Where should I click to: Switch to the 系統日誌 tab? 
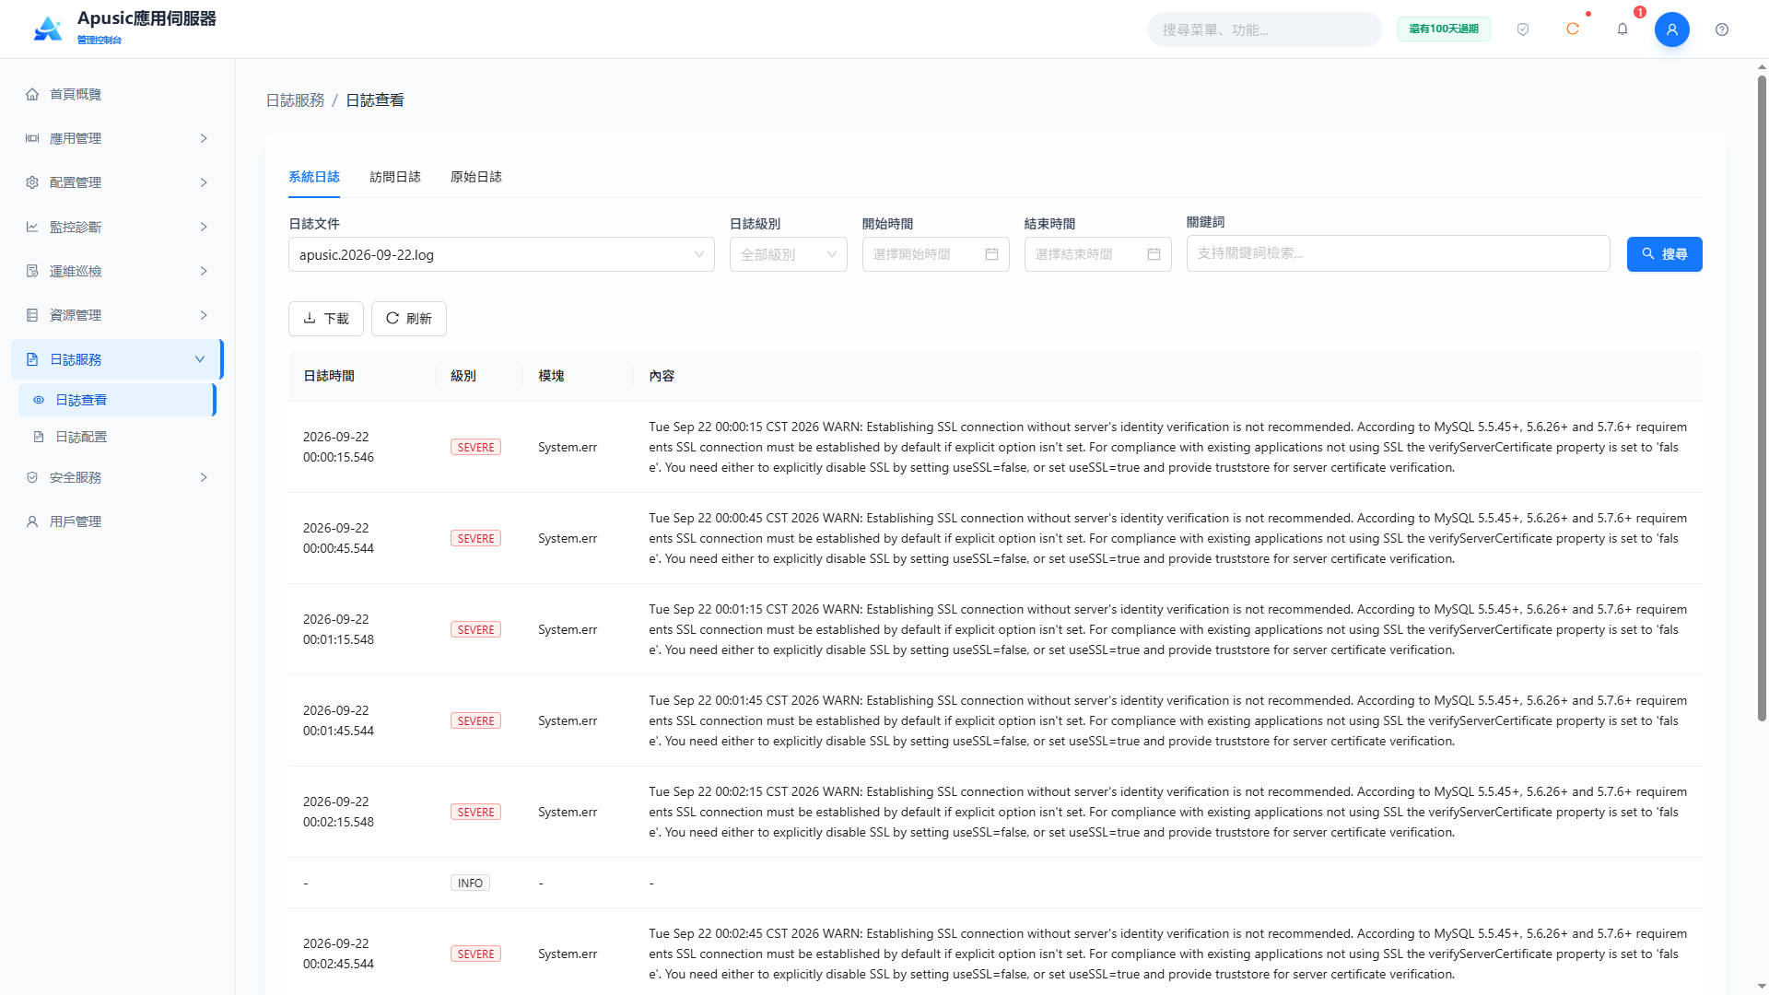click(x=314, y=177)
